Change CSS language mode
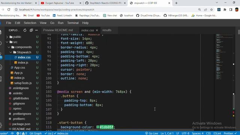The image size is (240, 135). [x=208, y=133]
